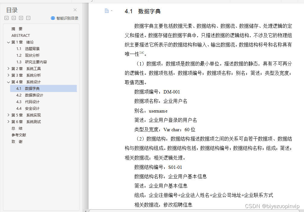This screenshot has width=304, height=212.
Task: Click the document icon beside the 4.1 heading
Action: point(107,11)
